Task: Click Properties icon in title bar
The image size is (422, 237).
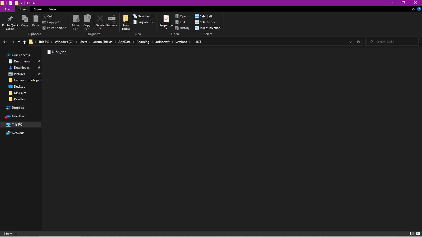Action: pos(11,3)
